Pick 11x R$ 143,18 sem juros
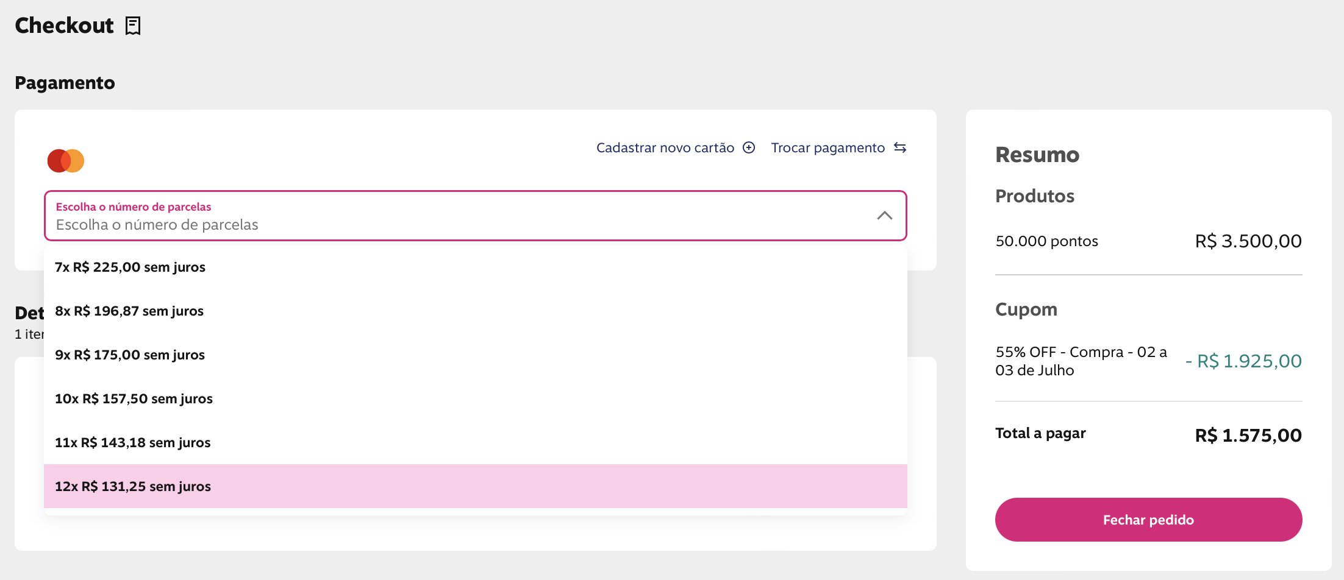This screenshot has width=1344, height=580. [x=476, y=442]
